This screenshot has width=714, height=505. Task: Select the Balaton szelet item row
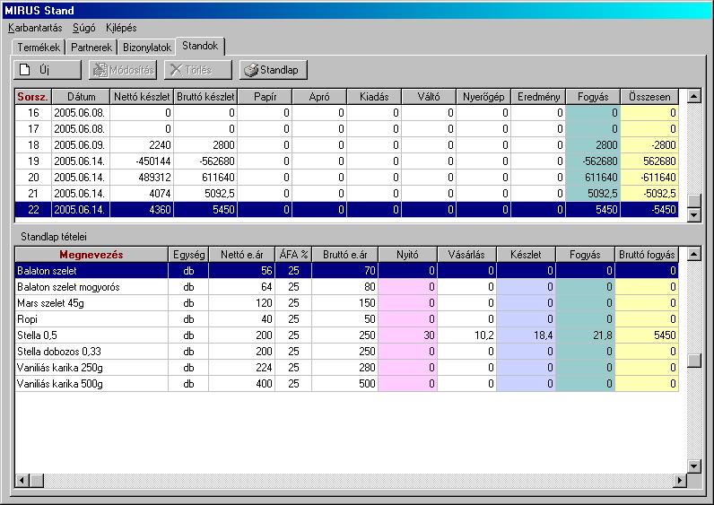coord(346,271)
